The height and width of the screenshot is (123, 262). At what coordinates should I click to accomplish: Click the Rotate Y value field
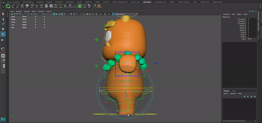coord(252,28)
